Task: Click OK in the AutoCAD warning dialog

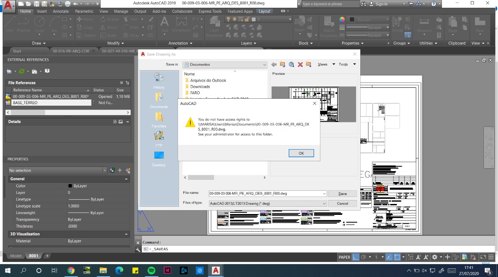Action: tap(301, 153)
